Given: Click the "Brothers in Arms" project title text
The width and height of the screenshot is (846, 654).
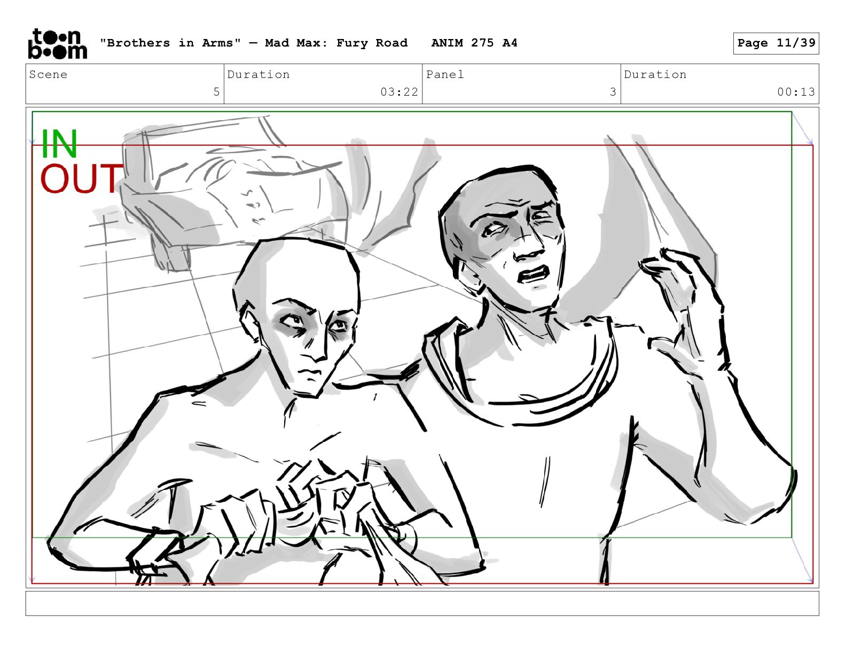Looking at the screenshot, I should coord(254,43).
